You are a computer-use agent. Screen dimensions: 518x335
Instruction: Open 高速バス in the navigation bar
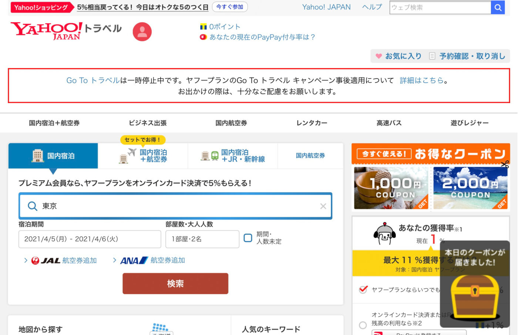tap(389, 123)
